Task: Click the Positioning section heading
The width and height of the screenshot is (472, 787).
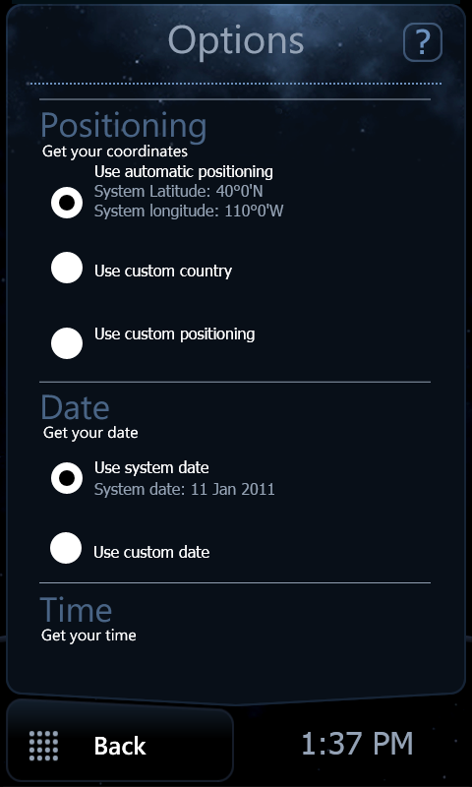Action: [123, 126]
